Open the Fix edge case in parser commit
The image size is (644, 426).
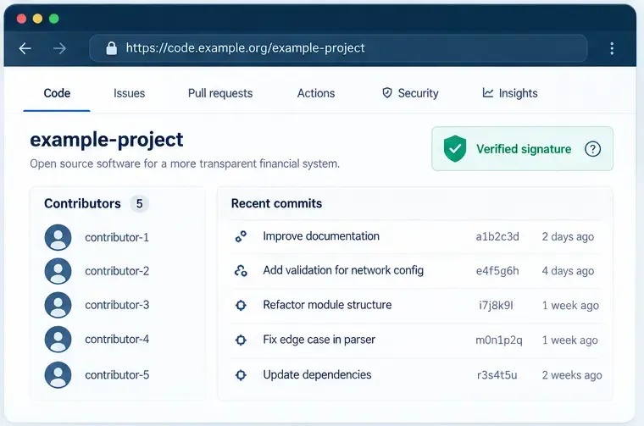[319, 340]
